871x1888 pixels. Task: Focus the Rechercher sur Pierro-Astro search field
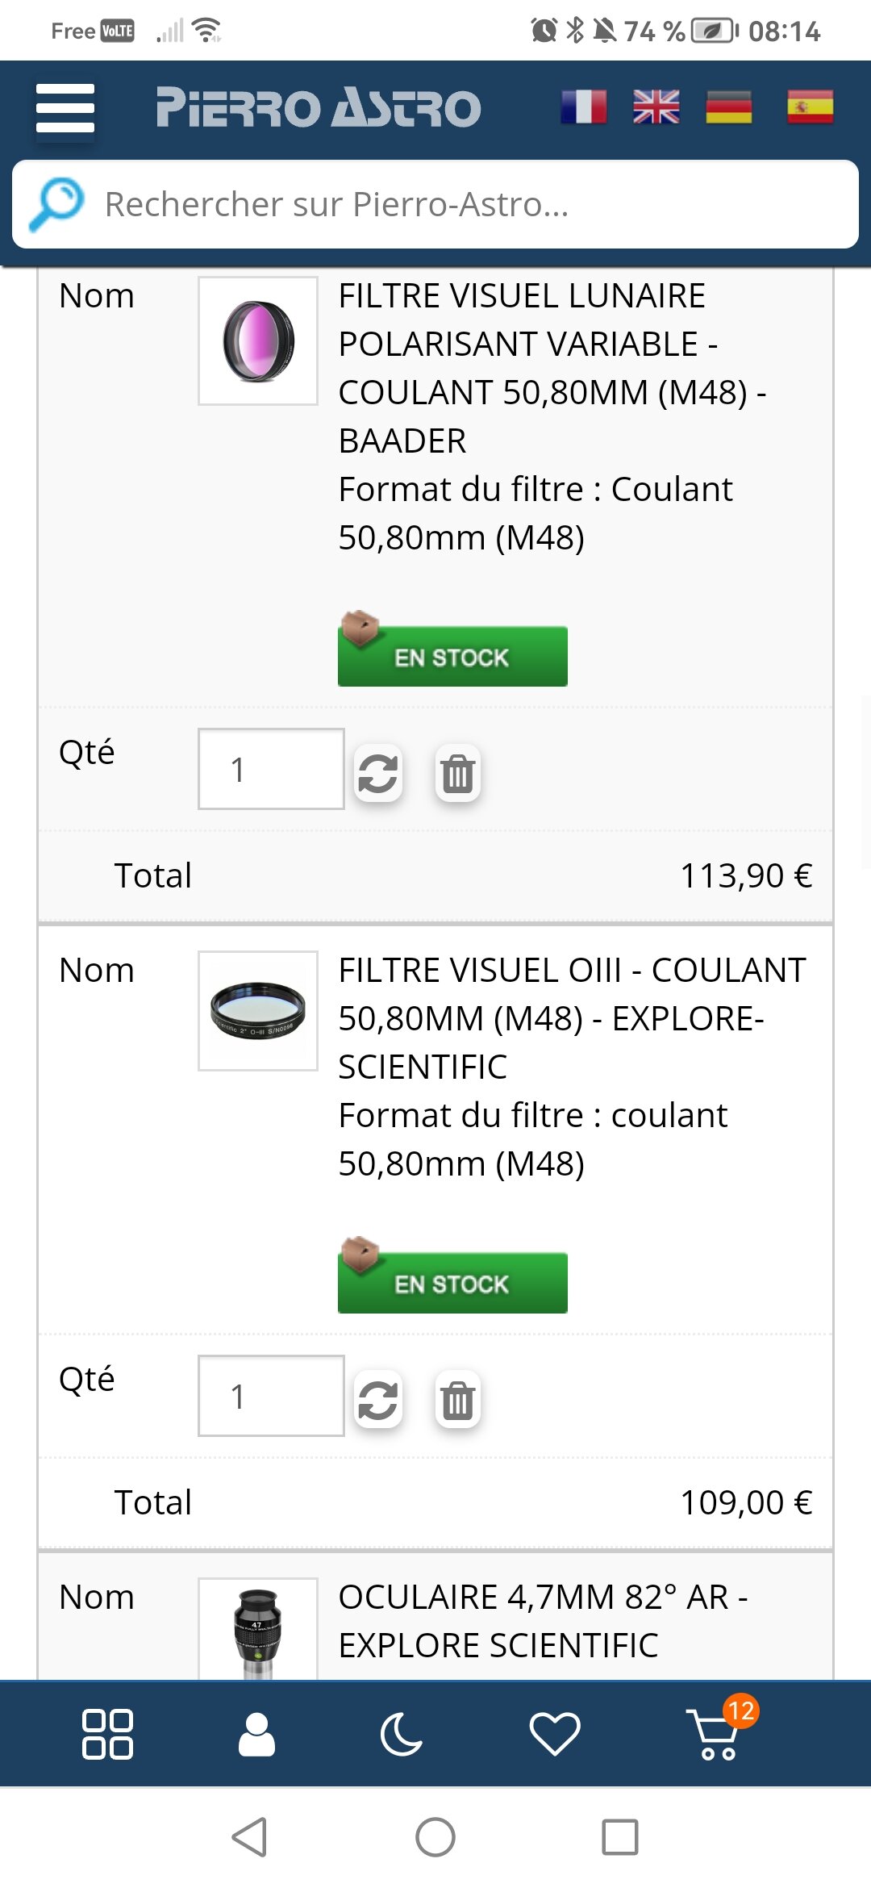coord(468,204)
